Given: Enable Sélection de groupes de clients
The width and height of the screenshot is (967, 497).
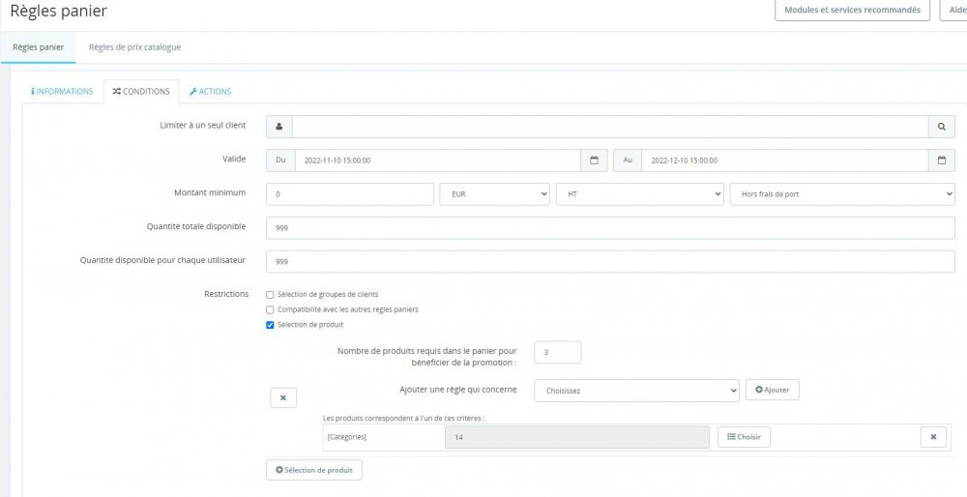Looking at the screenshot, I should 271,294.
